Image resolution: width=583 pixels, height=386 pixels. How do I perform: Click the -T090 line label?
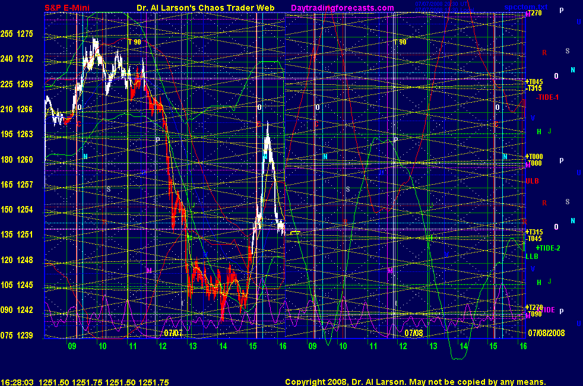534,314
